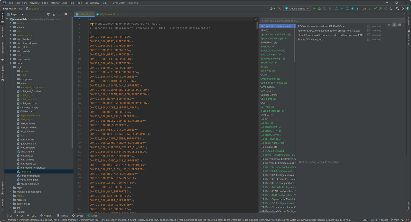Open the Problems tool window
The width and height of the screenshot is (411, 222).
pyautogui.click(x=46, y=216)
